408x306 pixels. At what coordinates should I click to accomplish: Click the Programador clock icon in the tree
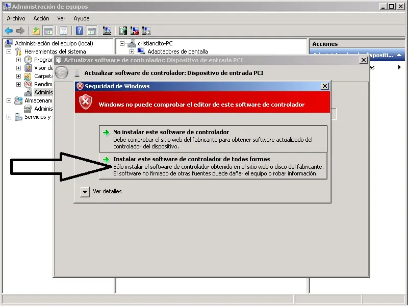[x=28, y=60]
